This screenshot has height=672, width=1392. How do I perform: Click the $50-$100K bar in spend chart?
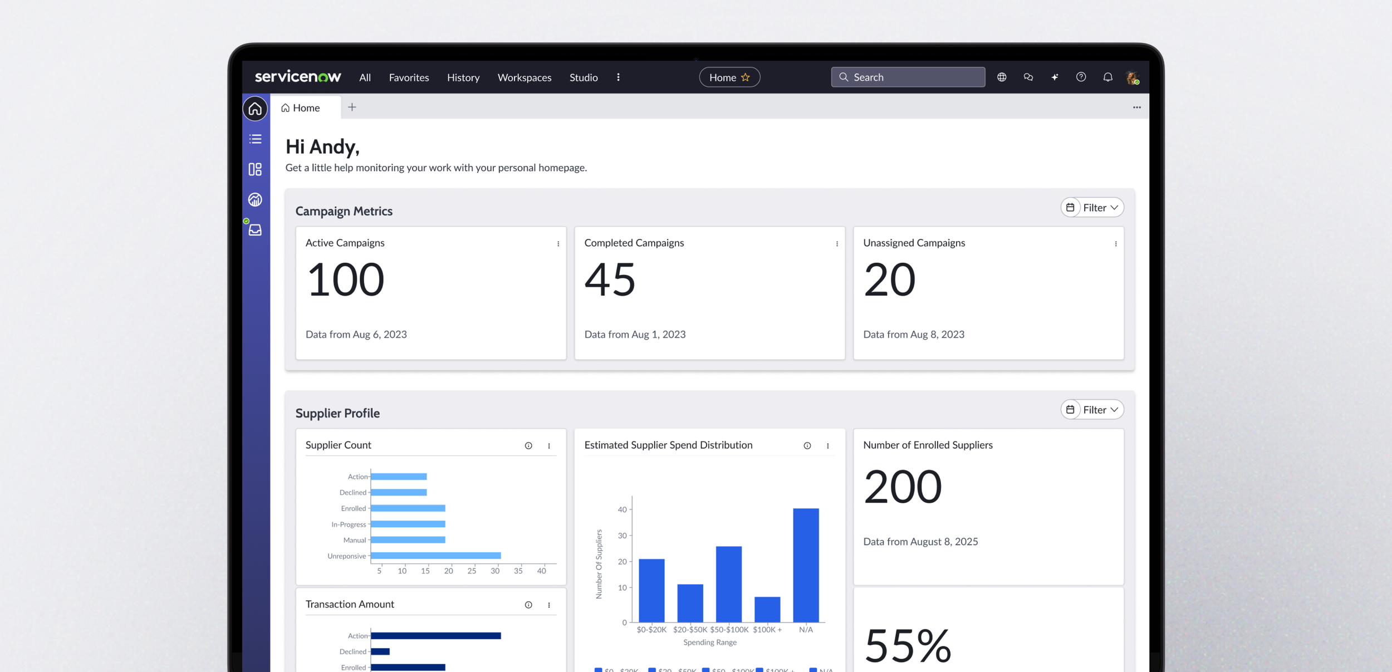729,584
